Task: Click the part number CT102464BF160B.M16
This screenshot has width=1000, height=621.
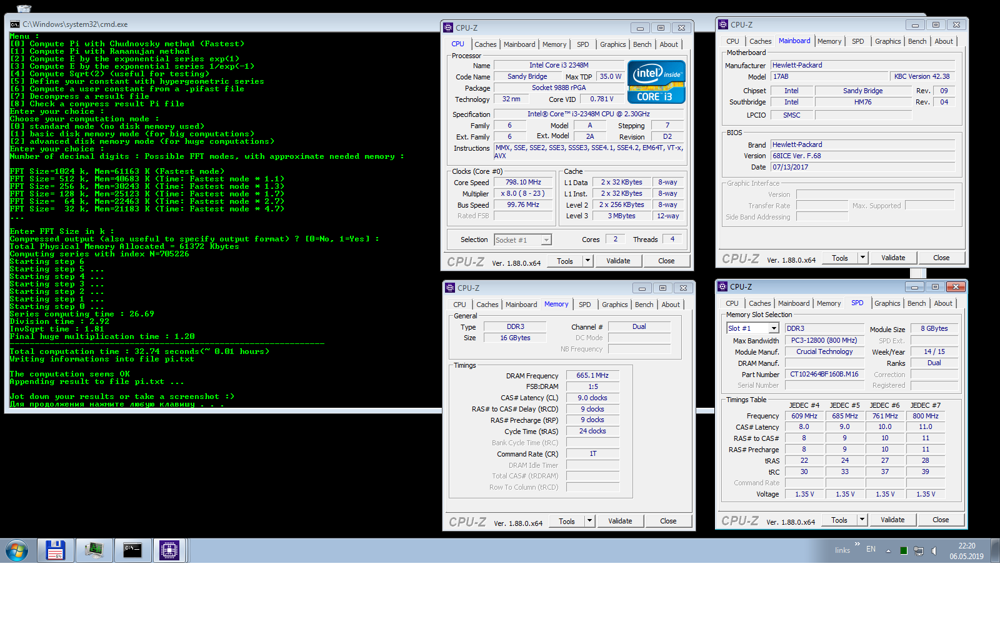Action: coord(824,374)
